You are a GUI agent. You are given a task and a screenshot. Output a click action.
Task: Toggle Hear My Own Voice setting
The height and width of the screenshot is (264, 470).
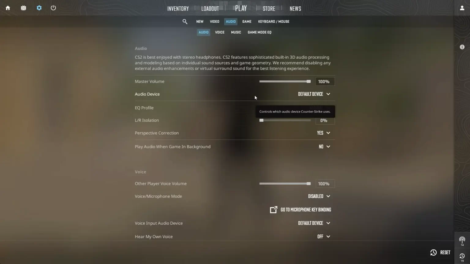pyautogui.click(x=324, y=237)
